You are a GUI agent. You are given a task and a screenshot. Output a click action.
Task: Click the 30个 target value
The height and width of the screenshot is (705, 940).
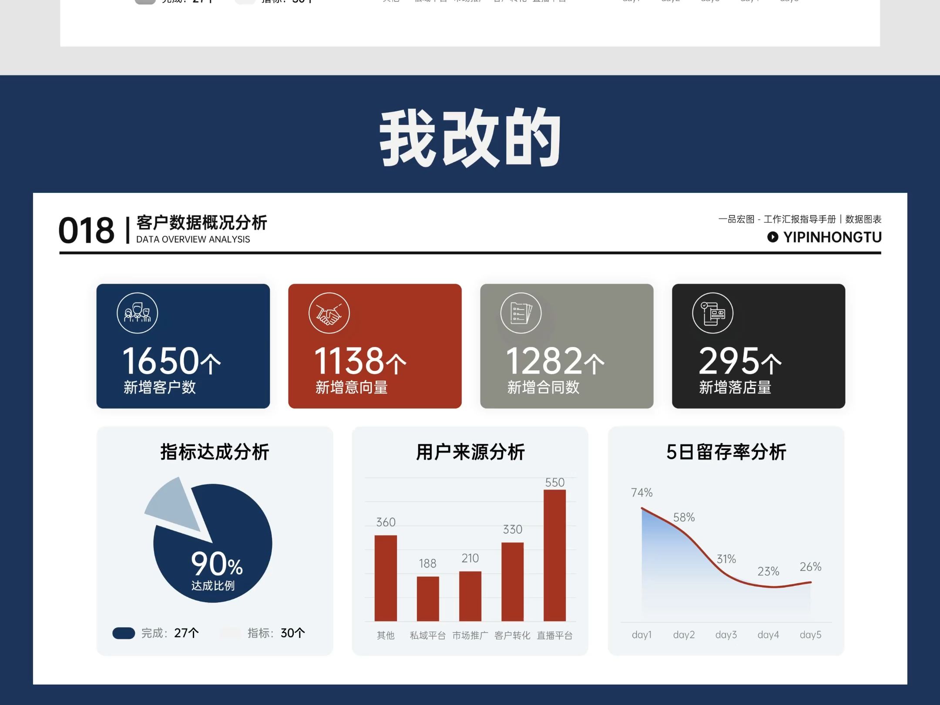(x=292, y=633)
